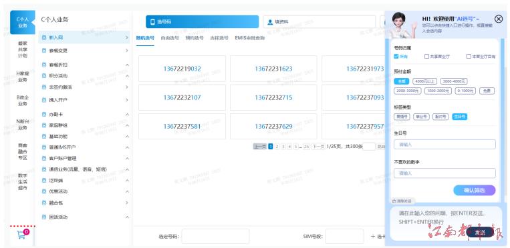Click the icon beside 办副卡
The height and width of the screenshot is (248, 510).
coord(44,114)
